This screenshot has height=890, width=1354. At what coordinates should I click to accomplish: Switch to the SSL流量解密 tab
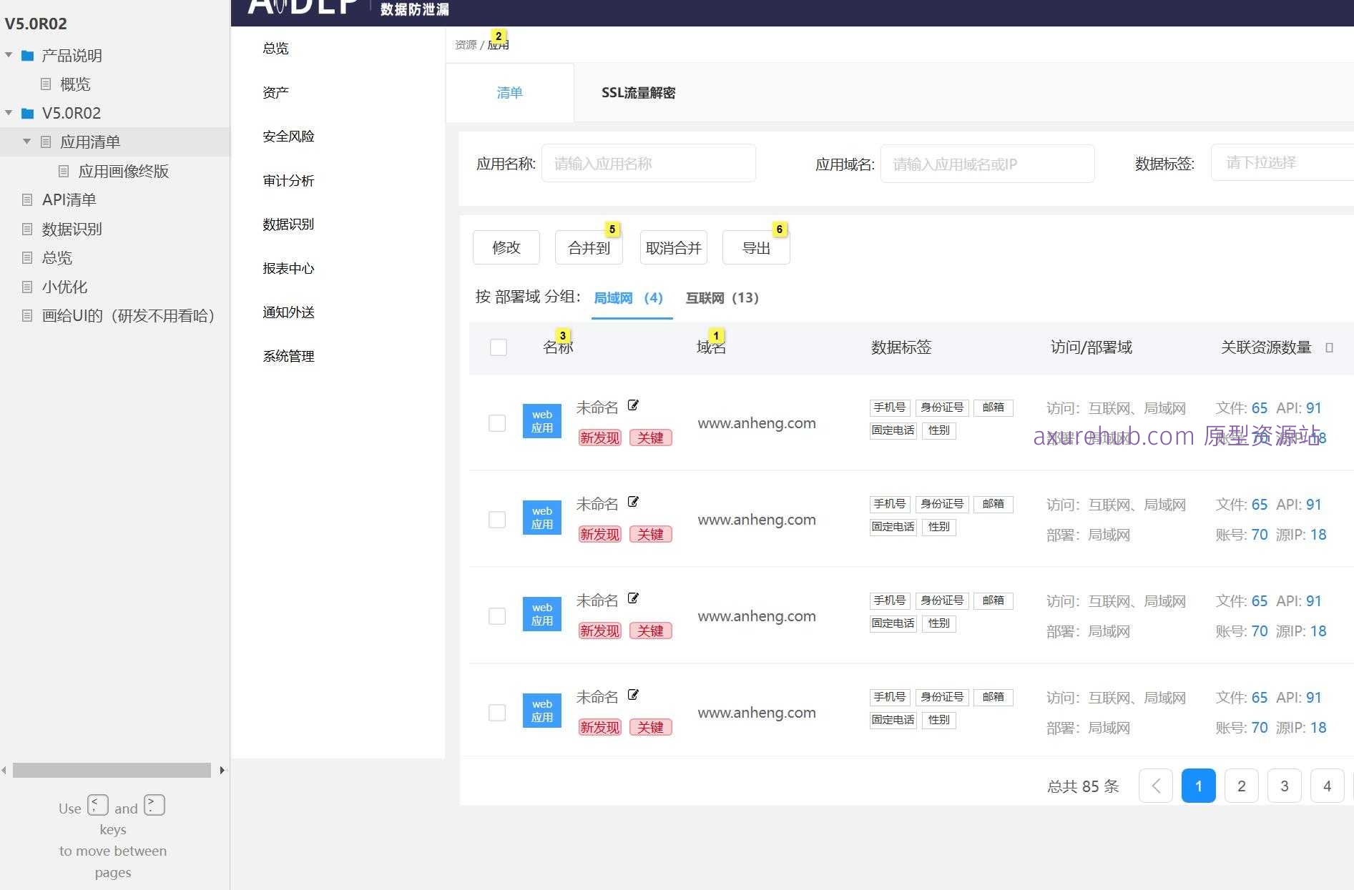pyautogui.click(x=638, y=93)
